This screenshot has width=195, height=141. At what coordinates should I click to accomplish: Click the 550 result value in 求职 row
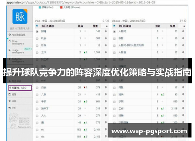(x=175, y=101)
